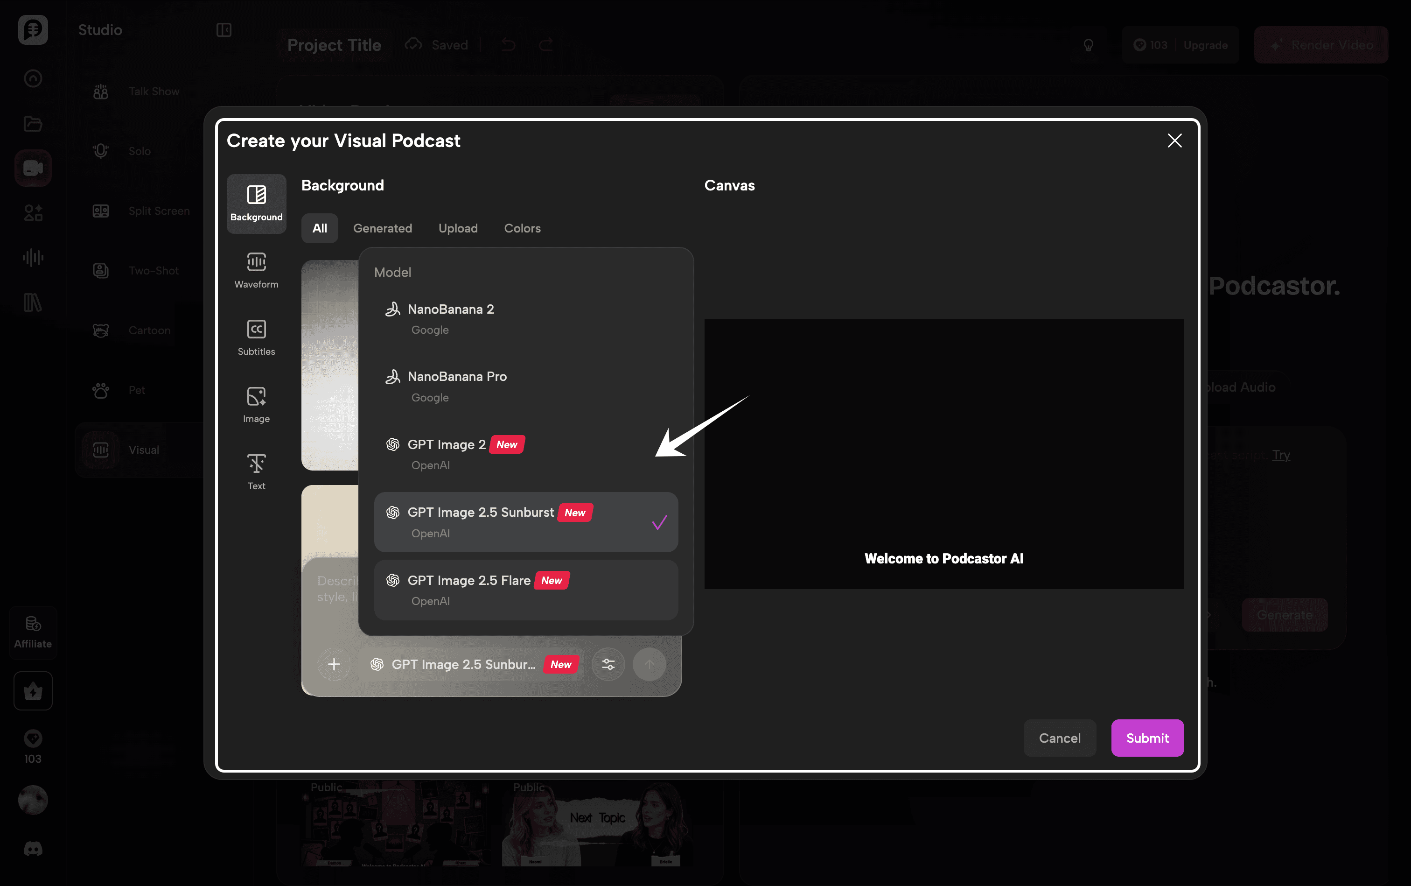The image size is (1411, 886).
Task: Click the user avatar in left rail
Action: pos(33,800)
